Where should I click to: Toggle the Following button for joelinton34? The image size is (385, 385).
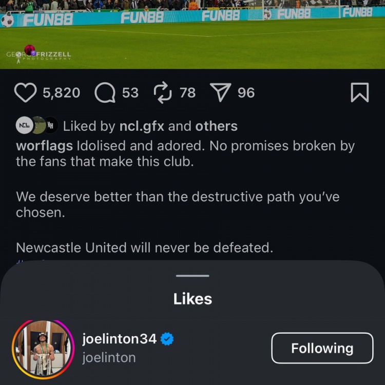[x=322, y=349]
